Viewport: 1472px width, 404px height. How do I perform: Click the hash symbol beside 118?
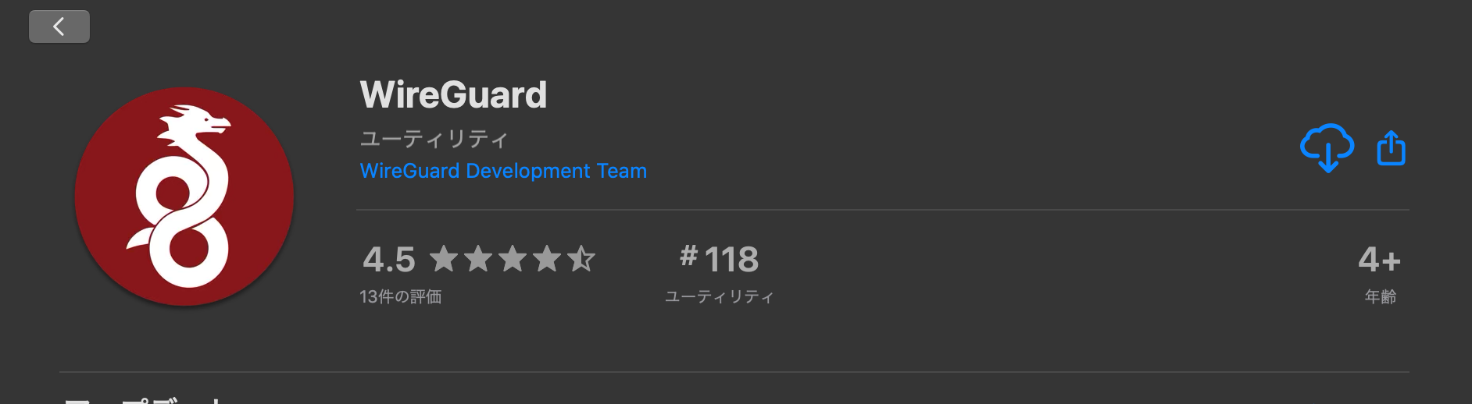point(688,255)
